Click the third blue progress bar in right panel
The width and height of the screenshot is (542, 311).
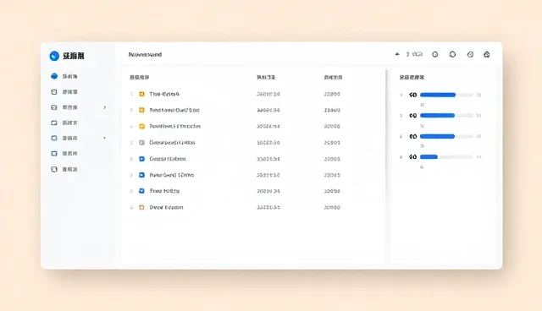(437, 137)
